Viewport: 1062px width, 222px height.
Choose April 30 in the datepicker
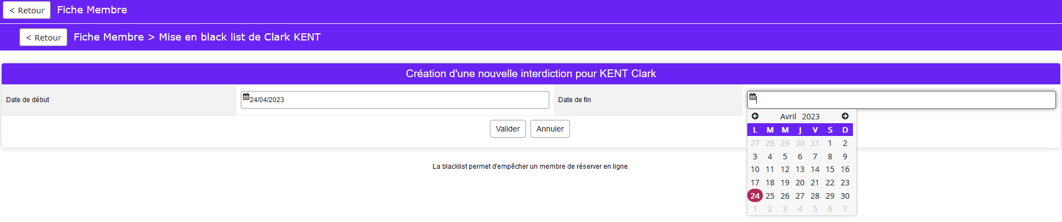[845, 196]
